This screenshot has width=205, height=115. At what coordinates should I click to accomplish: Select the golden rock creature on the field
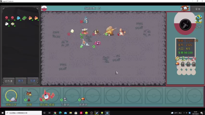(x=110, y=31)
